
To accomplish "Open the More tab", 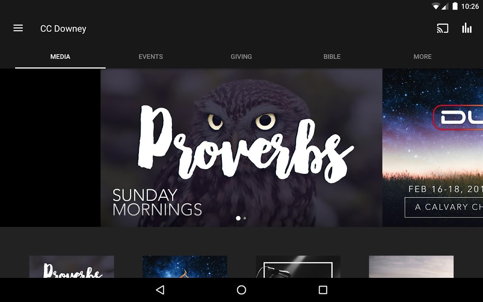I will click(423, 57).
